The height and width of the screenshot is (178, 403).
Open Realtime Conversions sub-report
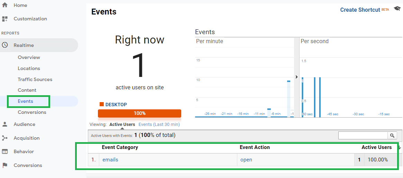tap(32, 112)
